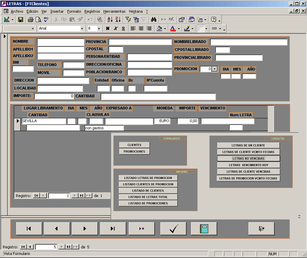The image size is (307, 258).
Task: Open the Registros menu
Action: click(92, 11)
